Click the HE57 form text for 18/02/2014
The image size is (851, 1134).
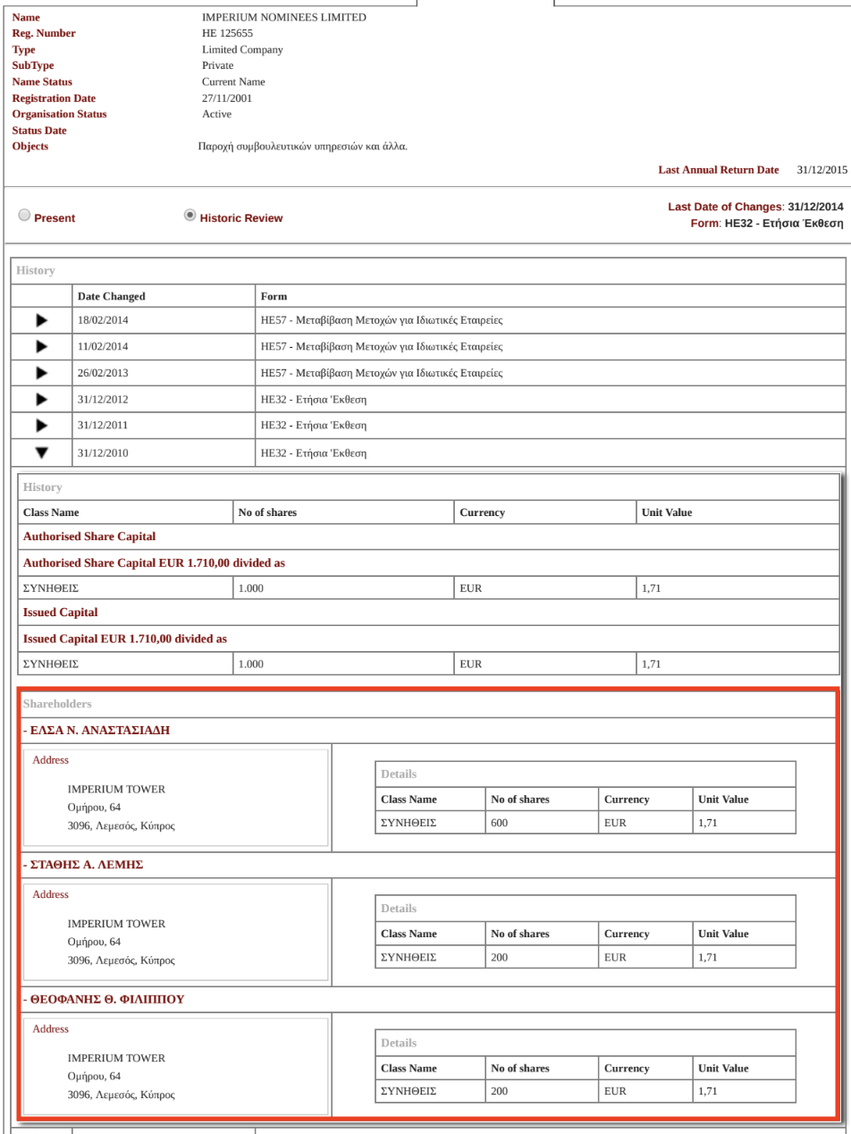tap(381, 320)
